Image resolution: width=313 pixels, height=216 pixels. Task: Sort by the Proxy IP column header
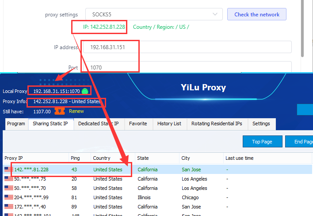coord(36,158)
